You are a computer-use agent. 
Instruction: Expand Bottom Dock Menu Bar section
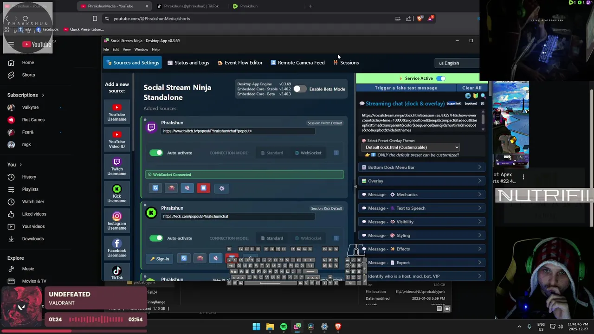click(x=422, y=167)
